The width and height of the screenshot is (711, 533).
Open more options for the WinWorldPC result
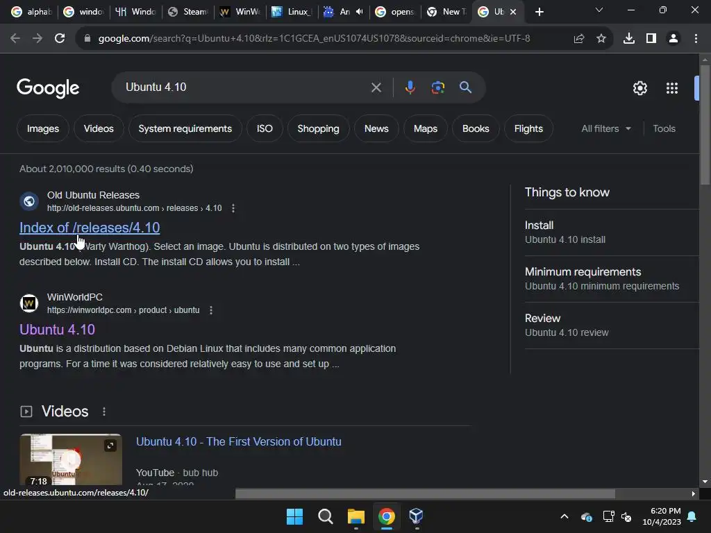click(x=211, y=310)
